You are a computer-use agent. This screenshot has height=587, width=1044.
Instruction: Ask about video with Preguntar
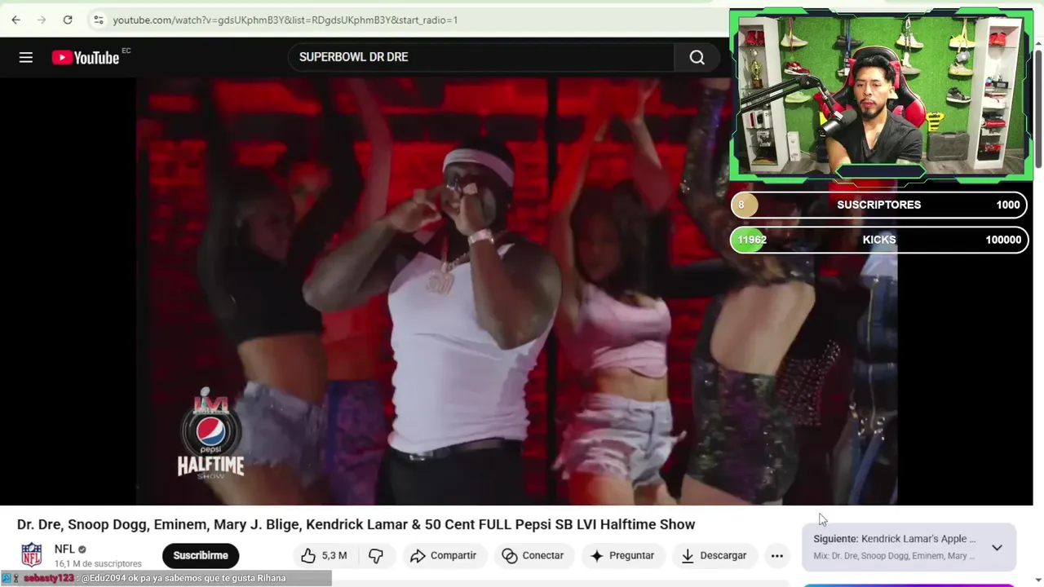tap(622, 555)
